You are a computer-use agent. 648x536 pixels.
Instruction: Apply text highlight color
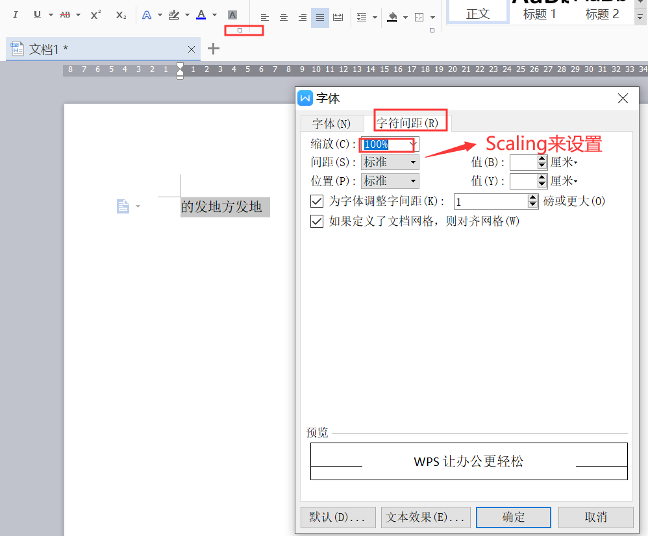point(174,16)
